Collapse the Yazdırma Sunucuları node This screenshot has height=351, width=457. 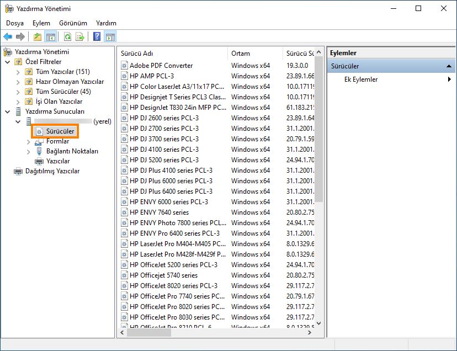click(7, 111)
